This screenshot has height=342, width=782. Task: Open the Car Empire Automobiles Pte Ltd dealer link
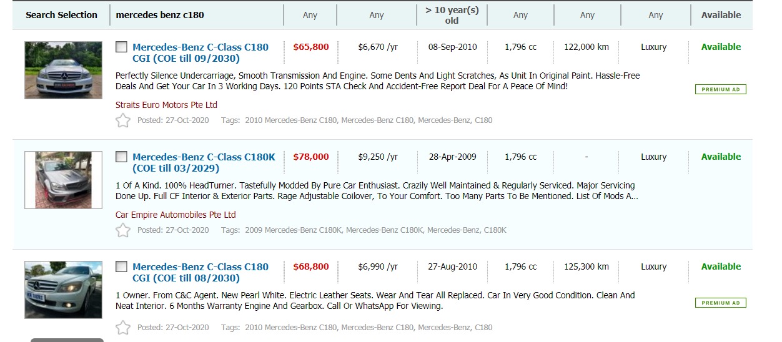click(176, 215)
